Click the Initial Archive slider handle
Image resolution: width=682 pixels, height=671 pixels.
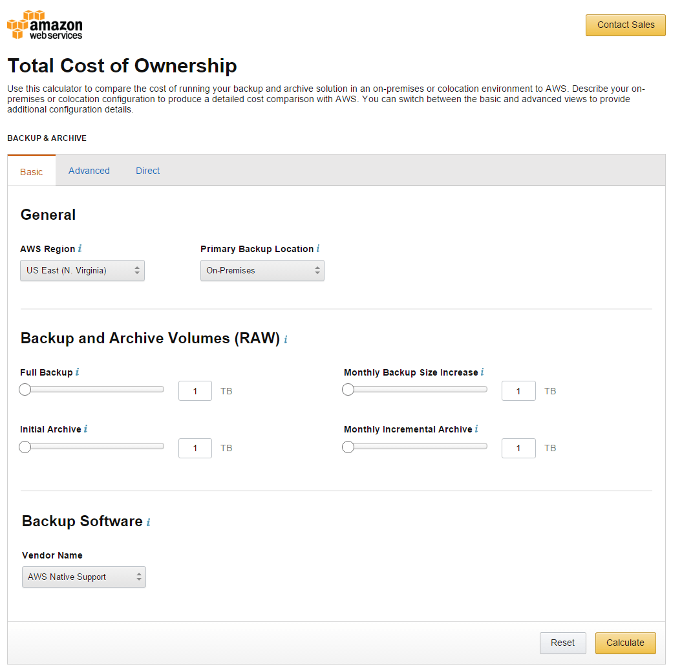(25, 447)
